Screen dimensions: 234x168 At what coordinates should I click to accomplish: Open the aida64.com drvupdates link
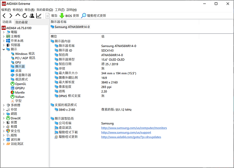pyautogui.click(x=131, y=137)
